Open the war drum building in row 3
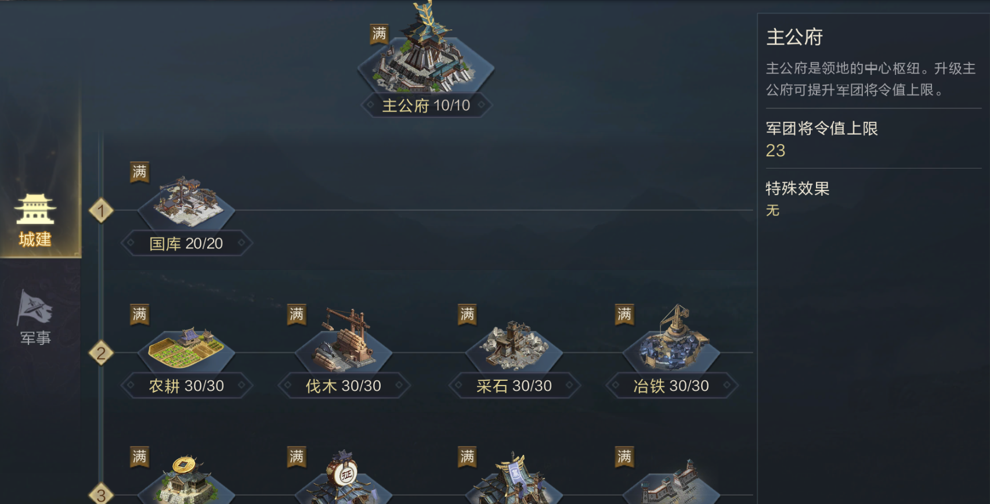The image size is (990, 504). pos(344,478)
